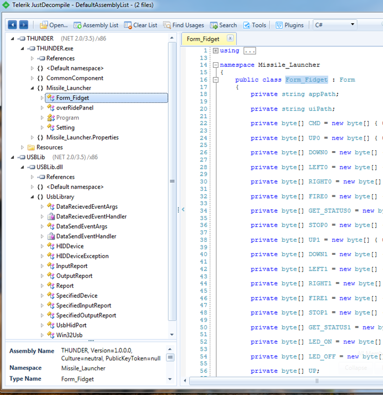This screenshot has height=395, width=383.
Task: Click the back navigation arrow button
Action: click(x=12, y=25)
